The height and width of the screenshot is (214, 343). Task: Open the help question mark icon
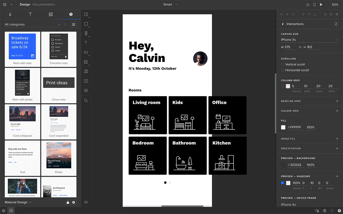click(x=339, y=211)
